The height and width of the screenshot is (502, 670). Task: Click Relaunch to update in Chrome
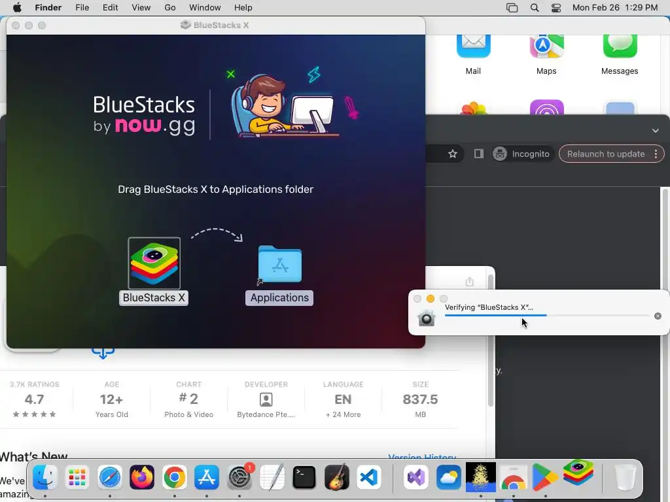click(605, 154)
